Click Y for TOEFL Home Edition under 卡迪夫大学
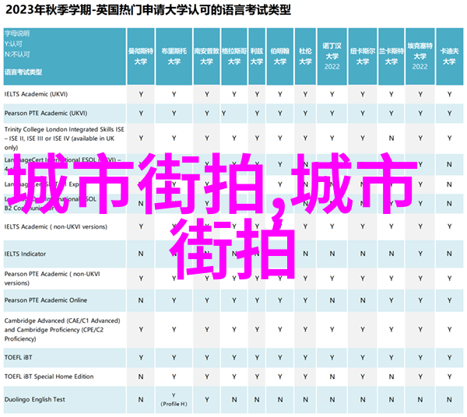Viewport: 467px width, 417px height. (x=449, y=377)
